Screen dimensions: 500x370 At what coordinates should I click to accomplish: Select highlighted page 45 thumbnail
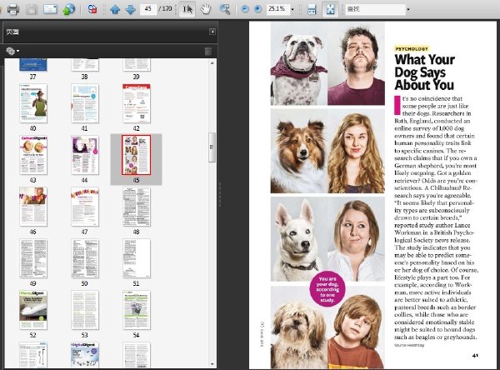click(136, 155)
